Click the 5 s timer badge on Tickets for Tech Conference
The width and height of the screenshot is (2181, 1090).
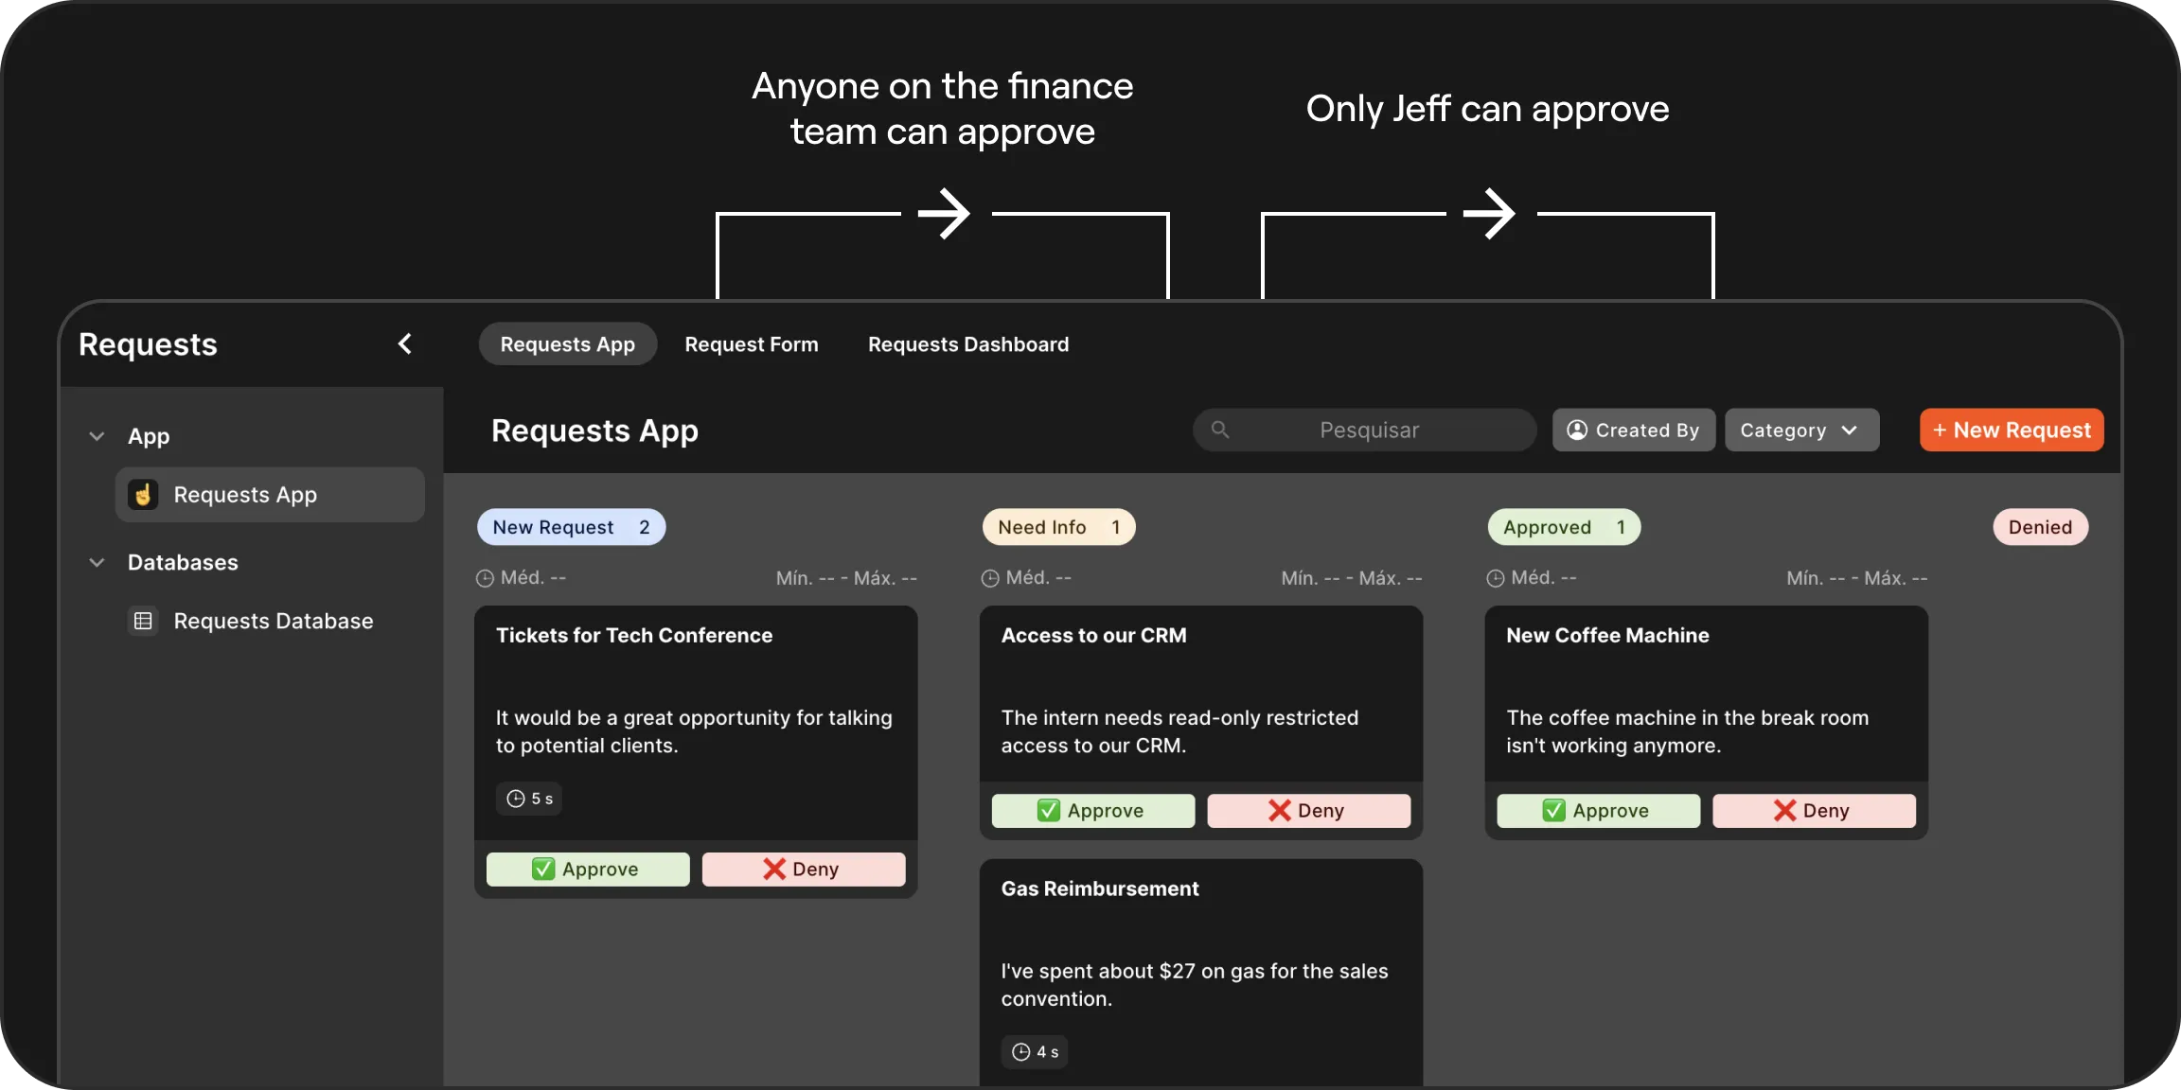tap(529, 799)
